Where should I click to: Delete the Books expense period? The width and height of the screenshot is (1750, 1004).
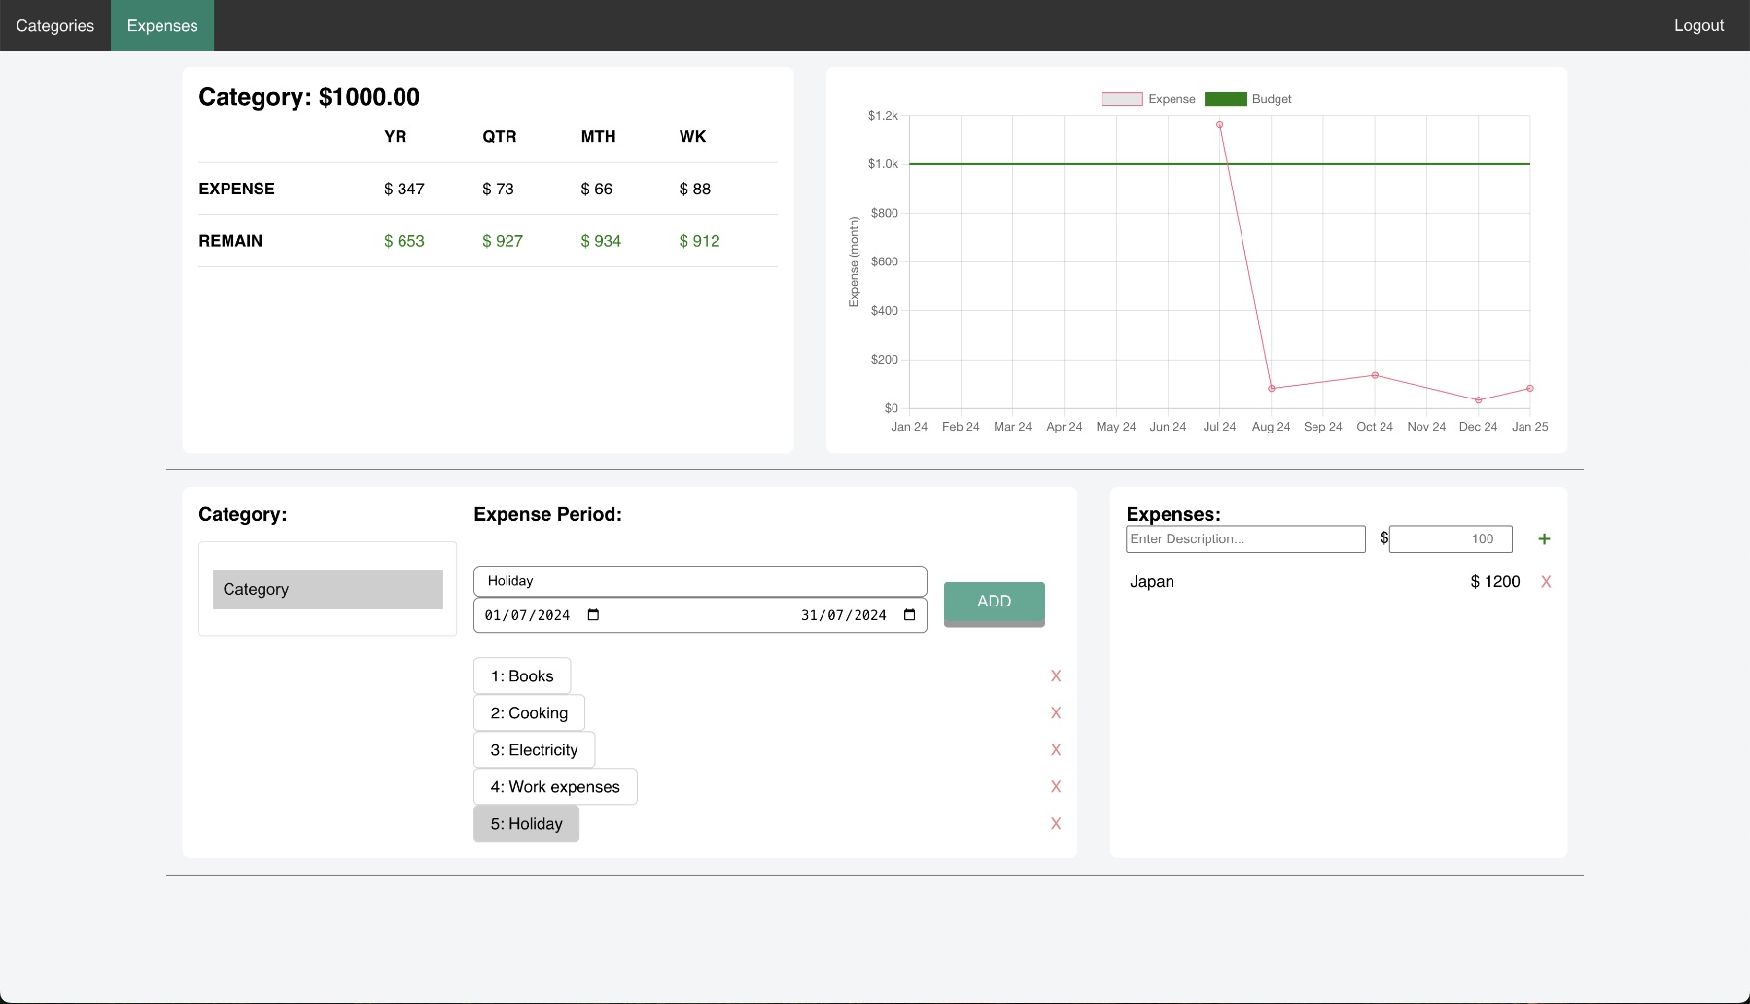pyautogui.click(x=1056, y=676)
